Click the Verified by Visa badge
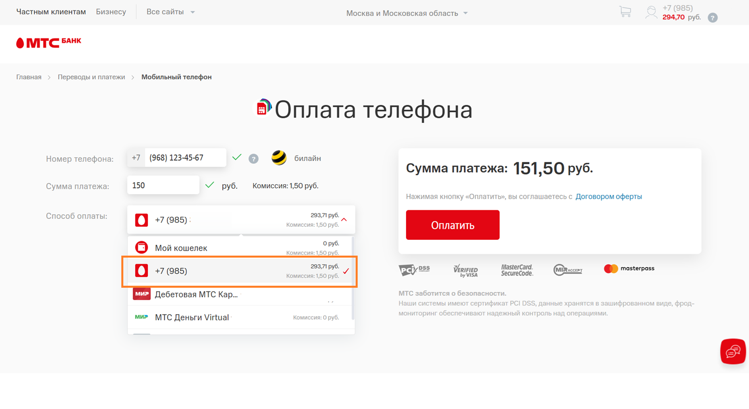The width and height of the screenshot is (749, 409). (x=465, y=271)
